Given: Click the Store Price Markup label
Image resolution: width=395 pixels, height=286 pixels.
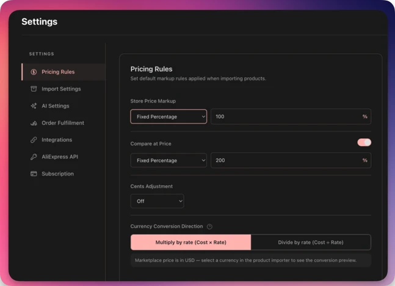Looking at the screenshot, I should (x=153, y=101).
